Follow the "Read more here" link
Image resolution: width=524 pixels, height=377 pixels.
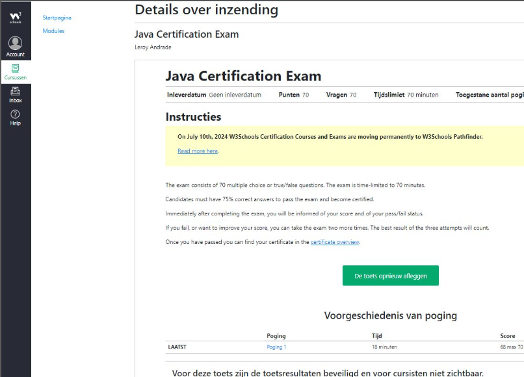tap(198, 151)
